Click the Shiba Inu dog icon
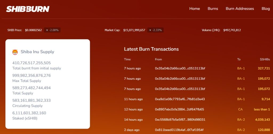 pyautogui.click(x=15, y=52)
